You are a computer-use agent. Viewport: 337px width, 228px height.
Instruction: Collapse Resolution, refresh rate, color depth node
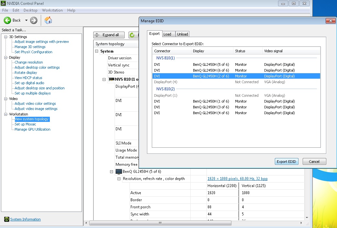pos(118,179)
